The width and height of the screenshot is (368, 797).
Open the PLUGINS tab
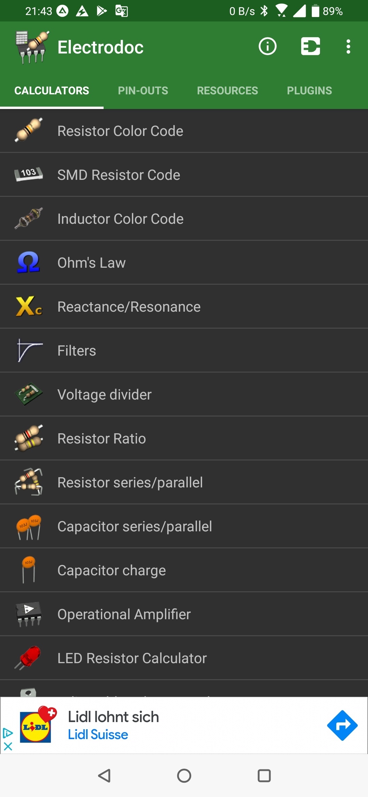(x=309, y=91)
